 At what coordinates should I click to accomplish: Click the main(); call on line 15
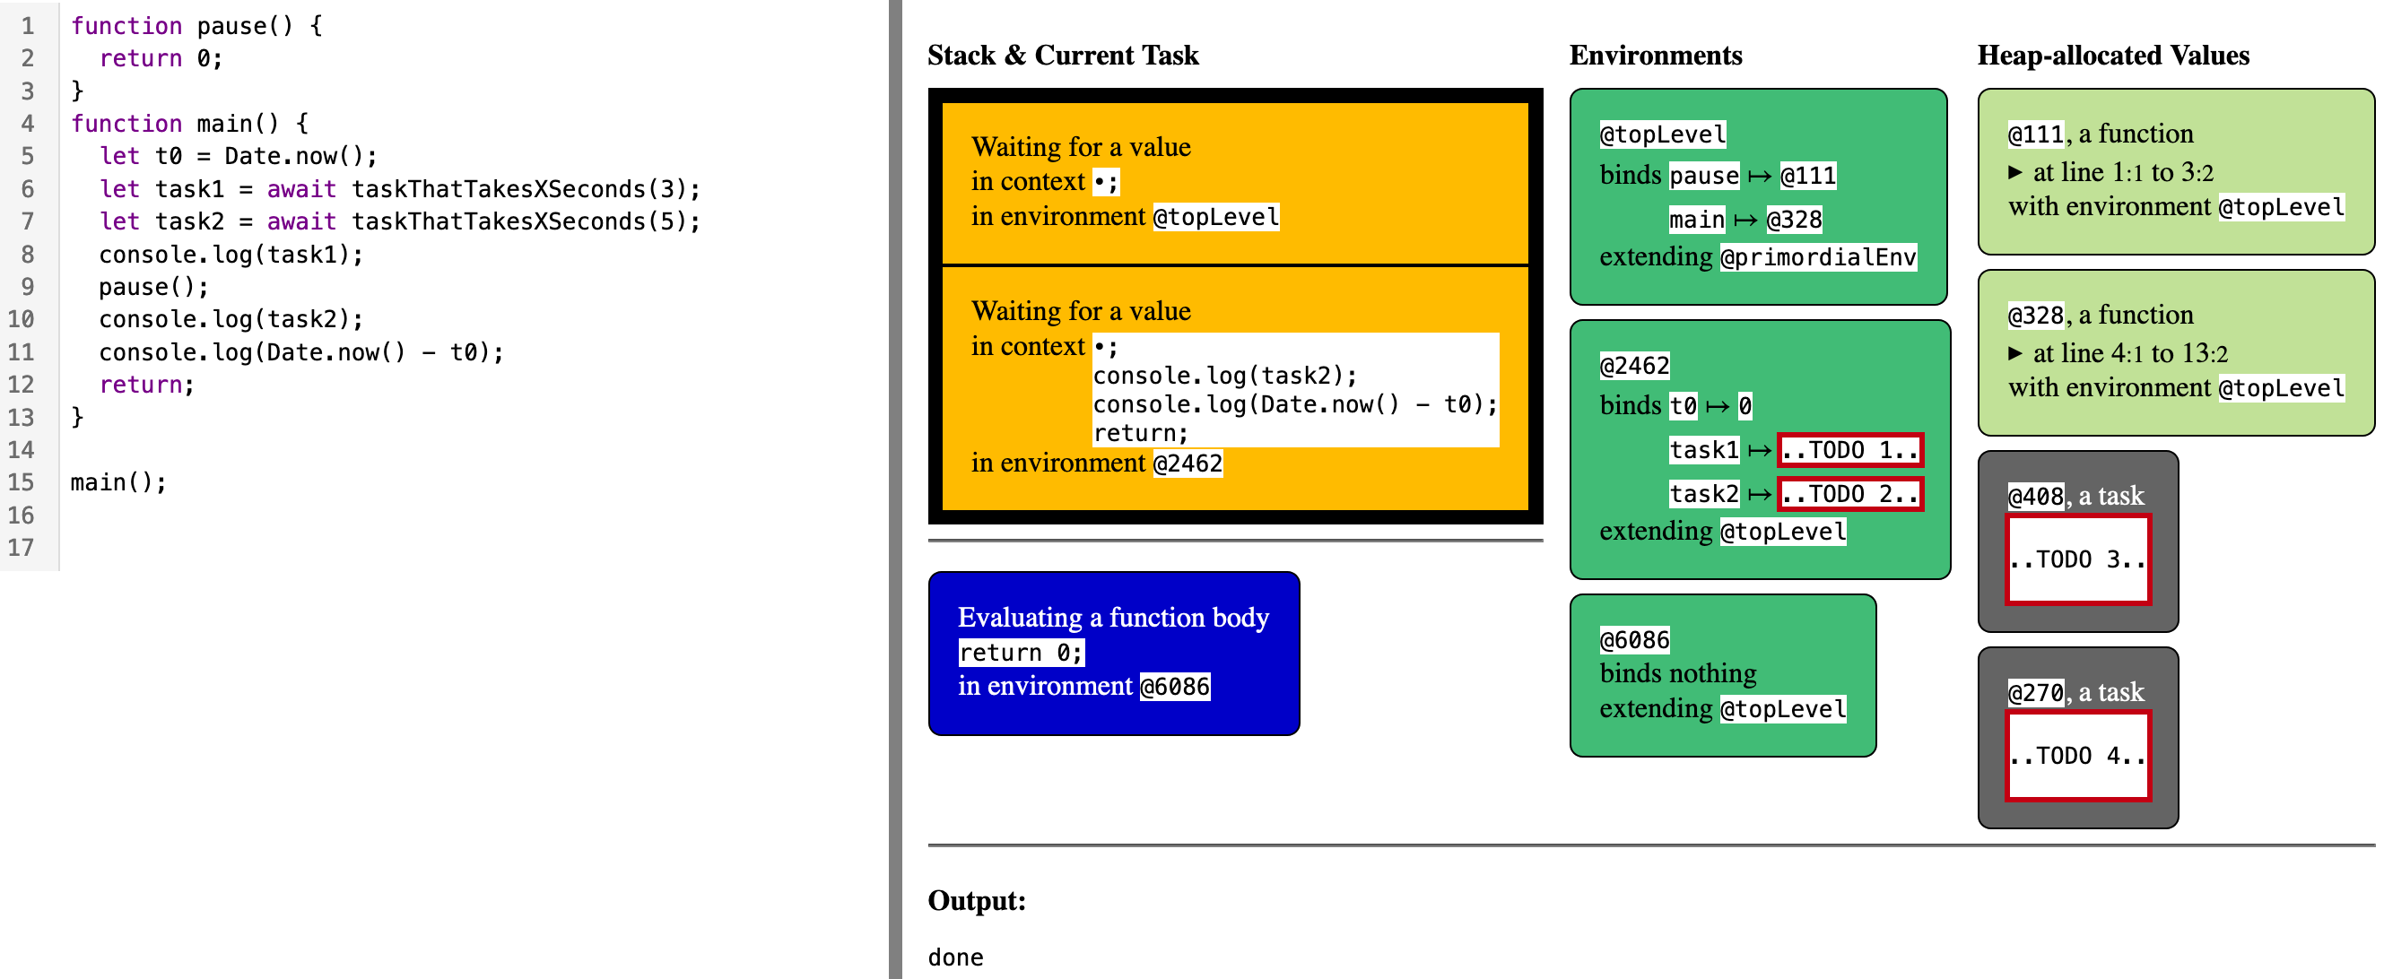click(118, 483)
